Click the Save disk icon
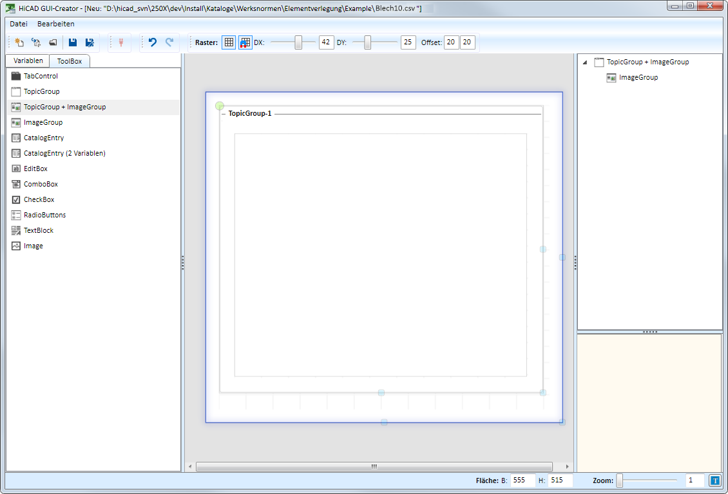This screenshot has height=494, width=728. pos(73,42)
